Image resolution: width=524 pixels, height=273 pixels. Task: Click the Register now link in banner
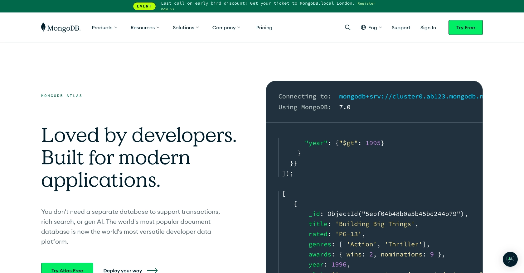[366, 3]
